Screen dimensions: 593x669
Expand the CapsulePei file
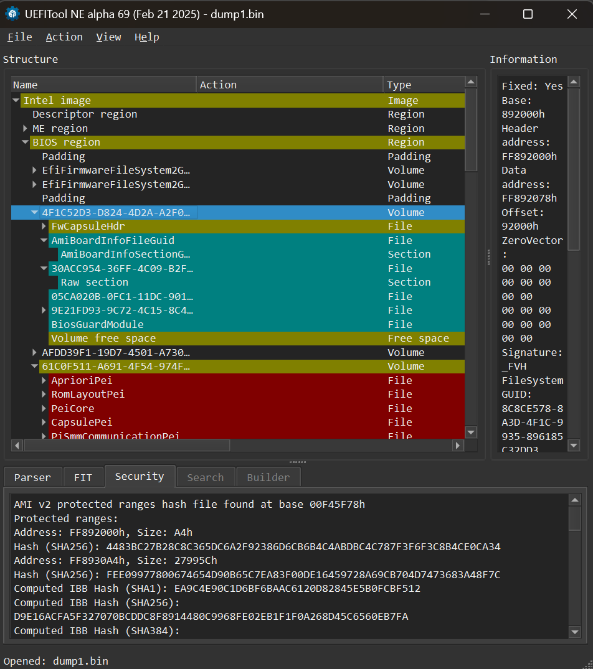[x=44, y=422]
